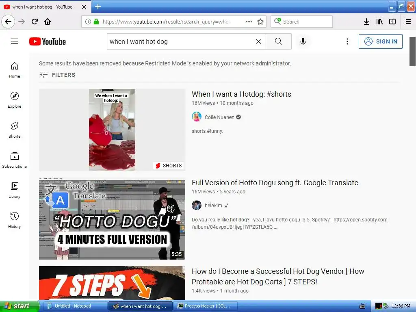Go back with the browser back arrow
Image resolution: width=416 pixels, height=312 pixels.
coord(8,22)
